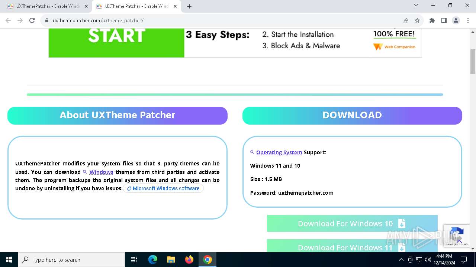Click '3. Block Ads & Malware' text
This screenshot has height=267, width=476.
[x=301, y=46]
